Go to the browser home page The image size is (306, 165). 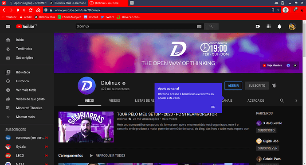tap(38, 10)
